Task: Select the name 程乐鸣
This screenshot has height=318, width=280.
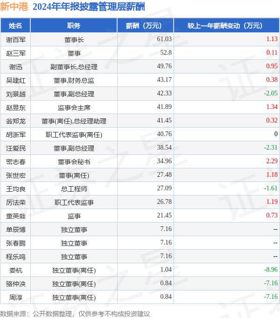Action: pos(16,257)
